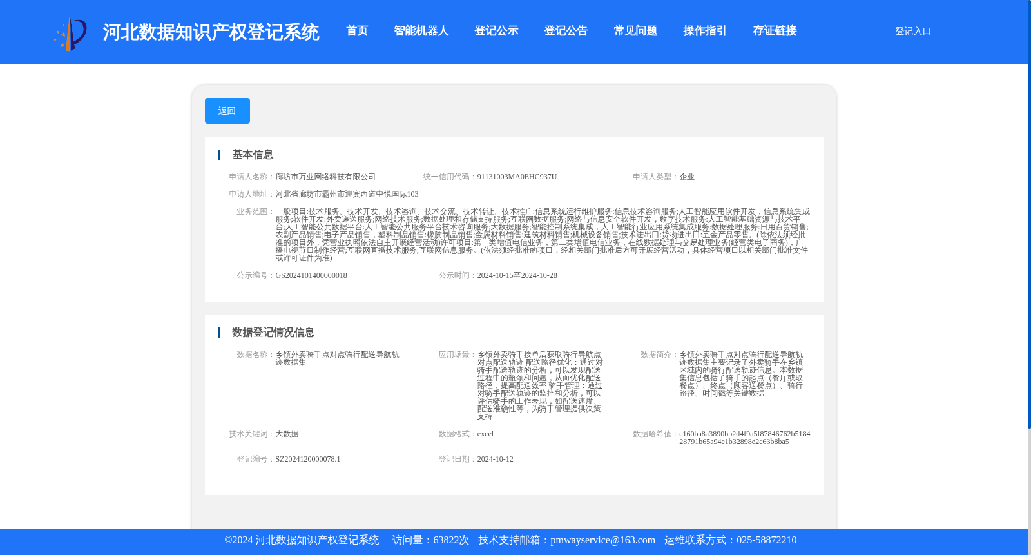The height and width of the screenshot is (555, 1031).
Task: Select data name 乡镇外卖骑手点对点骑行配送导航轨迹数据集
Action: tap(338, 358)
